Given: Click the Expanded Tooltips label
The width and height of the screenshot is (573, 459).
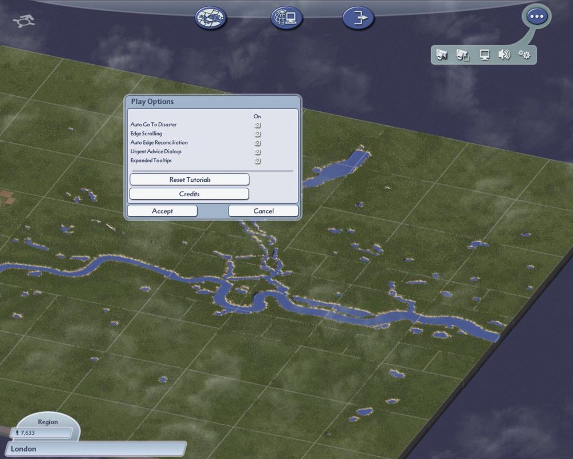Looking at the screenshot, I should (151, 160).
